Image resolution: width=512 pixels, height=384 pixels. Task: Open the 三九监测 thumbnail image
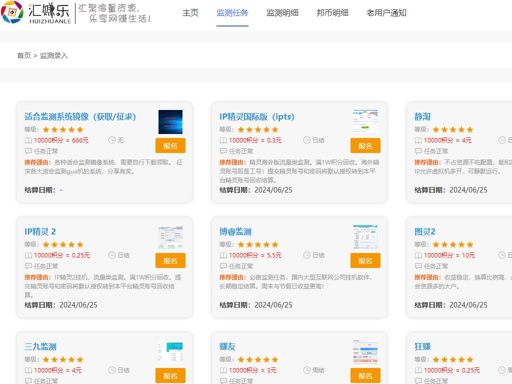(x=170, y=352)
